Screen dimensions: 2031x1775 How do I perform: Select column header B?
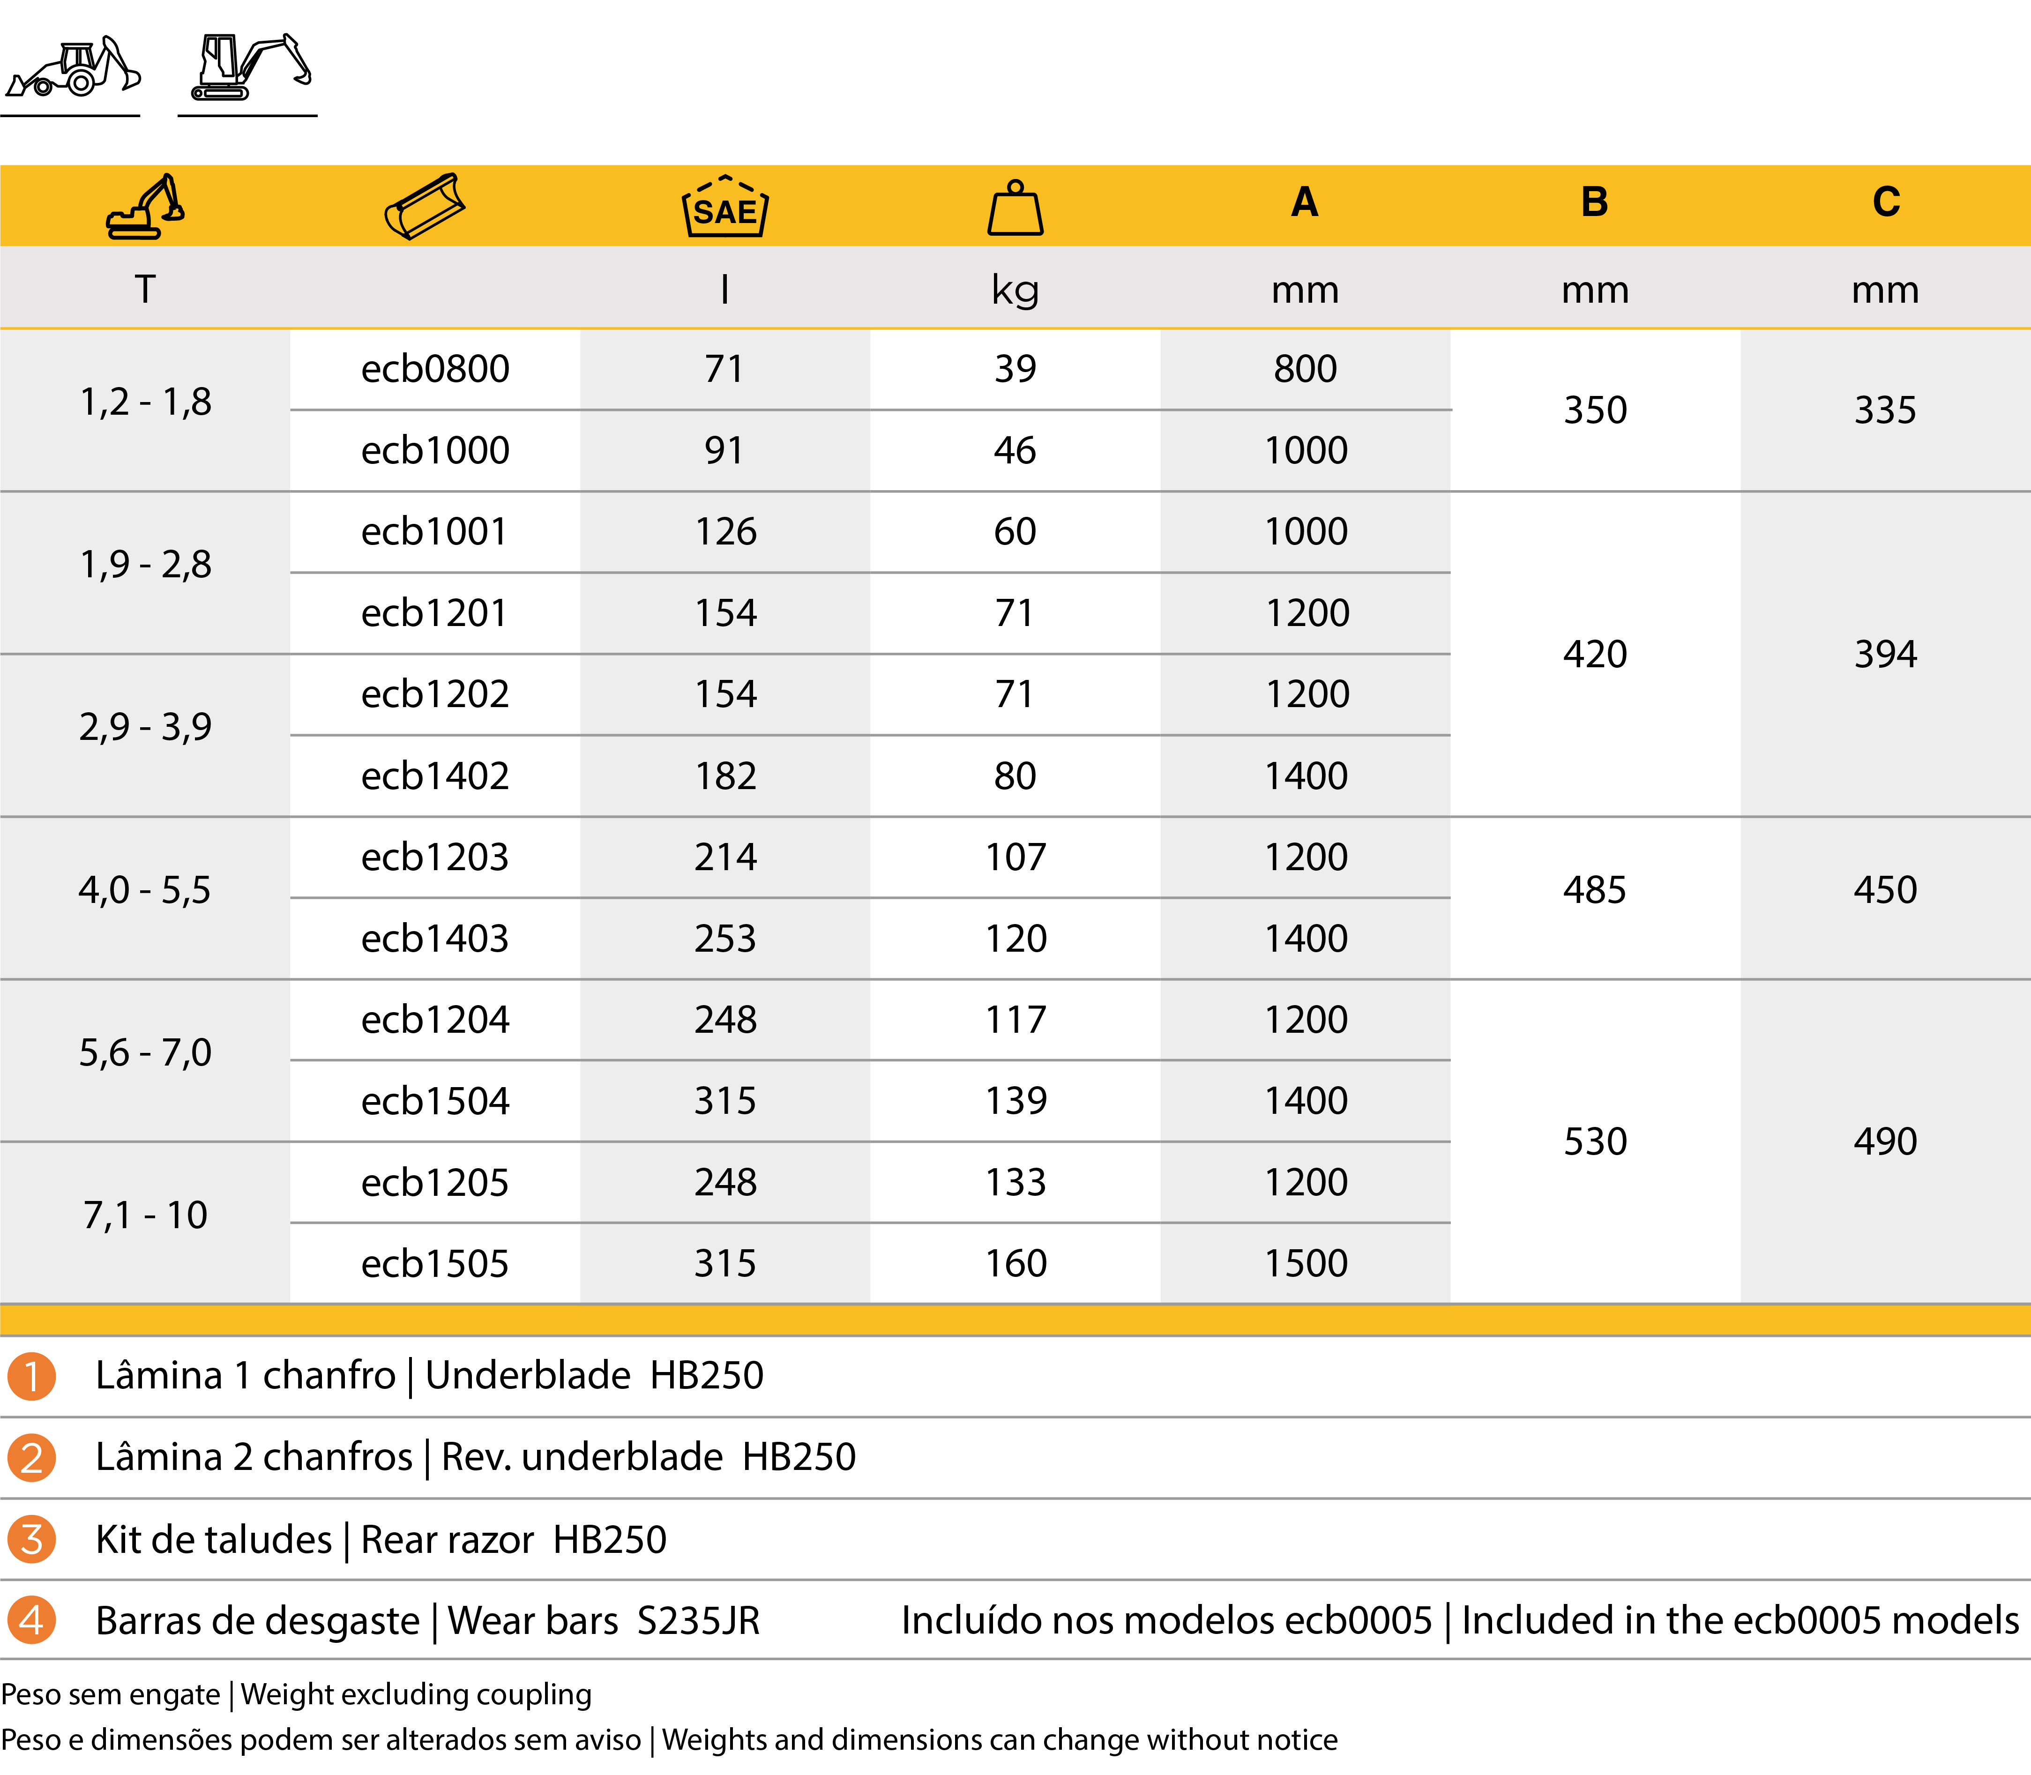(1594, 202)
